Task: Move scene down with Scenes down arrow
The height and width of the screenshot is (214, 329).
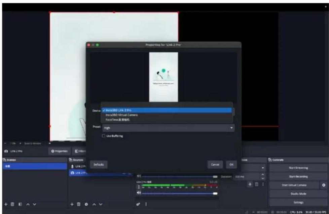Action: 35,204
